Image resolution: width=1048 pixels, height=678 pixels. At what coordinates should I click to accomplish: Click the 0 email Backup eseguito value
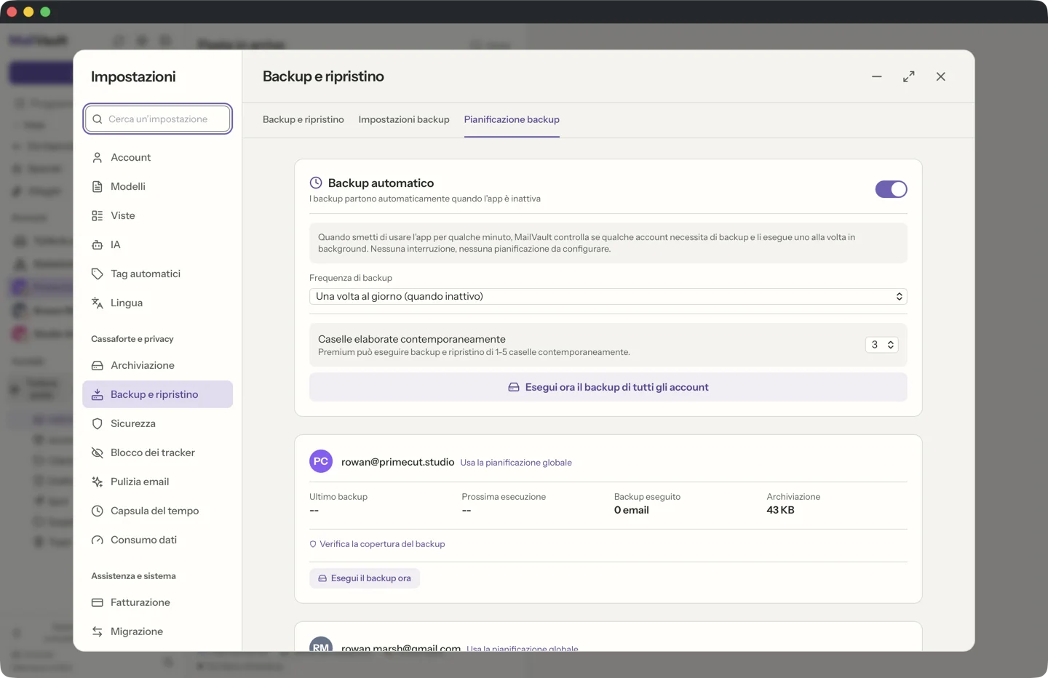[x=632, y=510]
